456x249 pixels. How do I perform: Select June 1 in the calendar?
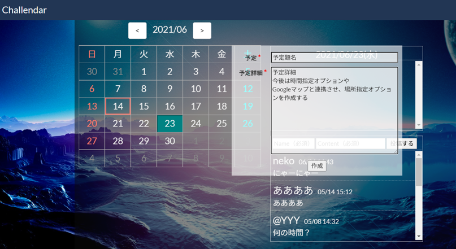[144, 72]
